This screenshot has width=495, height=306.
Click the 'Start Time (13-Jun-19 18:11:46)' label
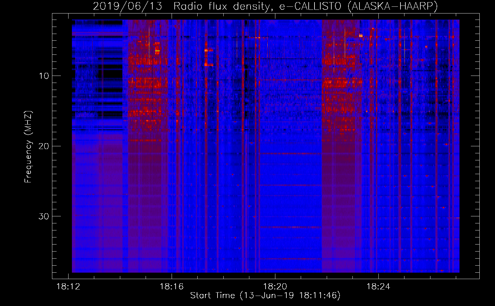(x=265, y=296)
